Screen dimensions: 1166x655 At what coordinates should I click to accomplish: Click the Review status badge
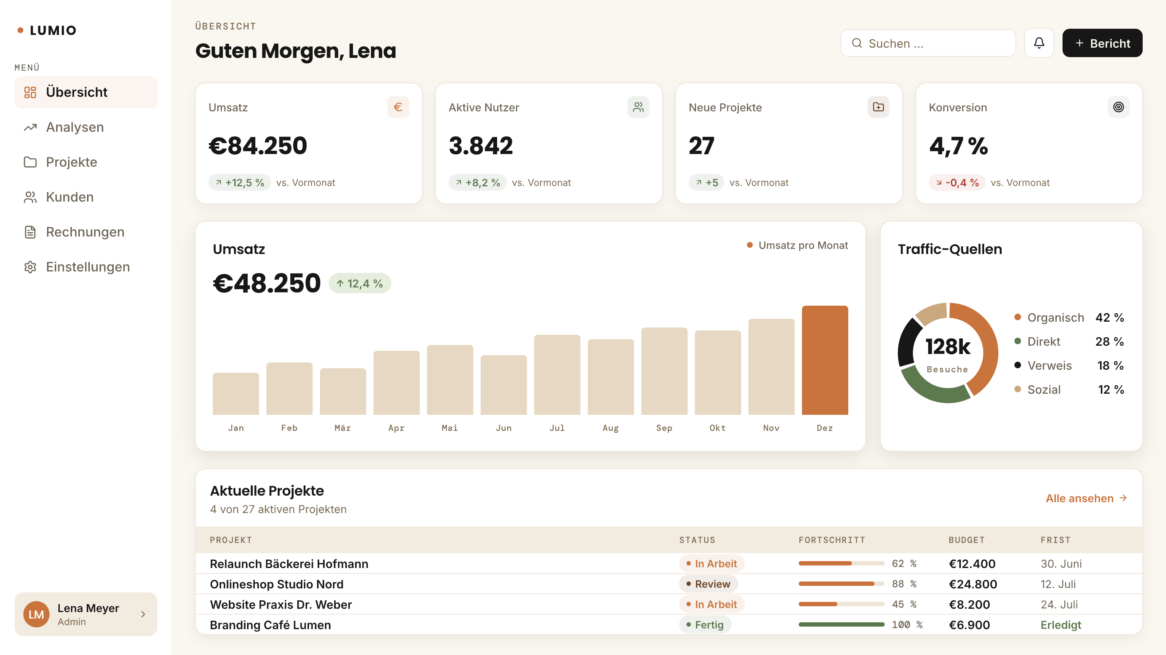pyautogui.click(x=708, y=584)
